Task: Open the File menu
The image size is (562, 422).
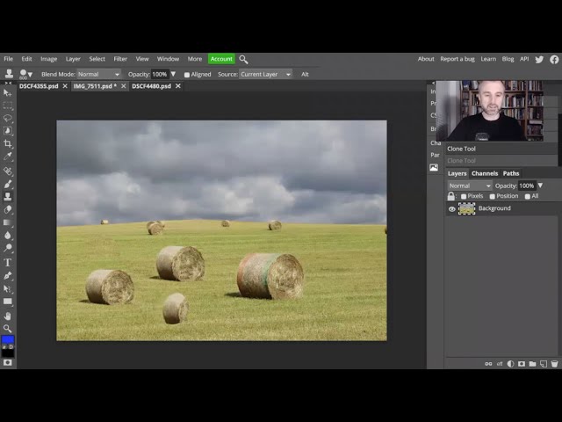Action: (x=8, y=59)
